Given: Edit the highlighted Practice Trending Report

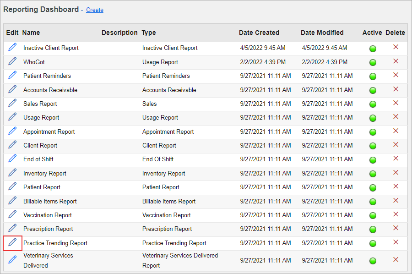Looking at the screenshot, I should click(12, 243).
